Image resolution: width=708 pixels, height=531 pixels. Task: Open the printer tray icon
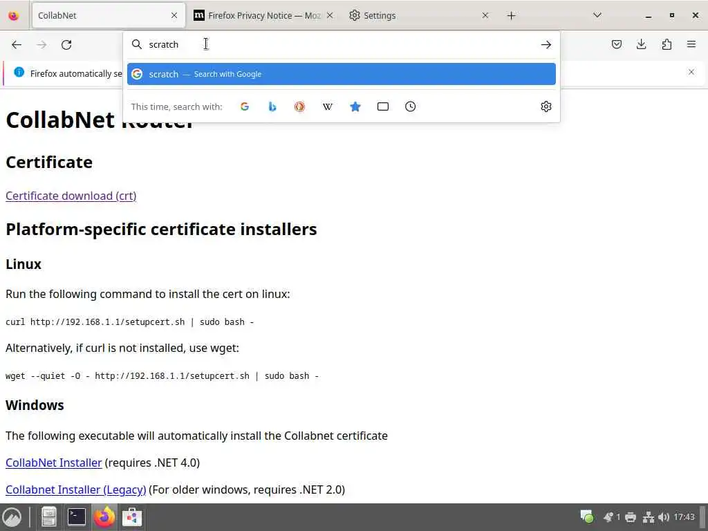(631, 517)
